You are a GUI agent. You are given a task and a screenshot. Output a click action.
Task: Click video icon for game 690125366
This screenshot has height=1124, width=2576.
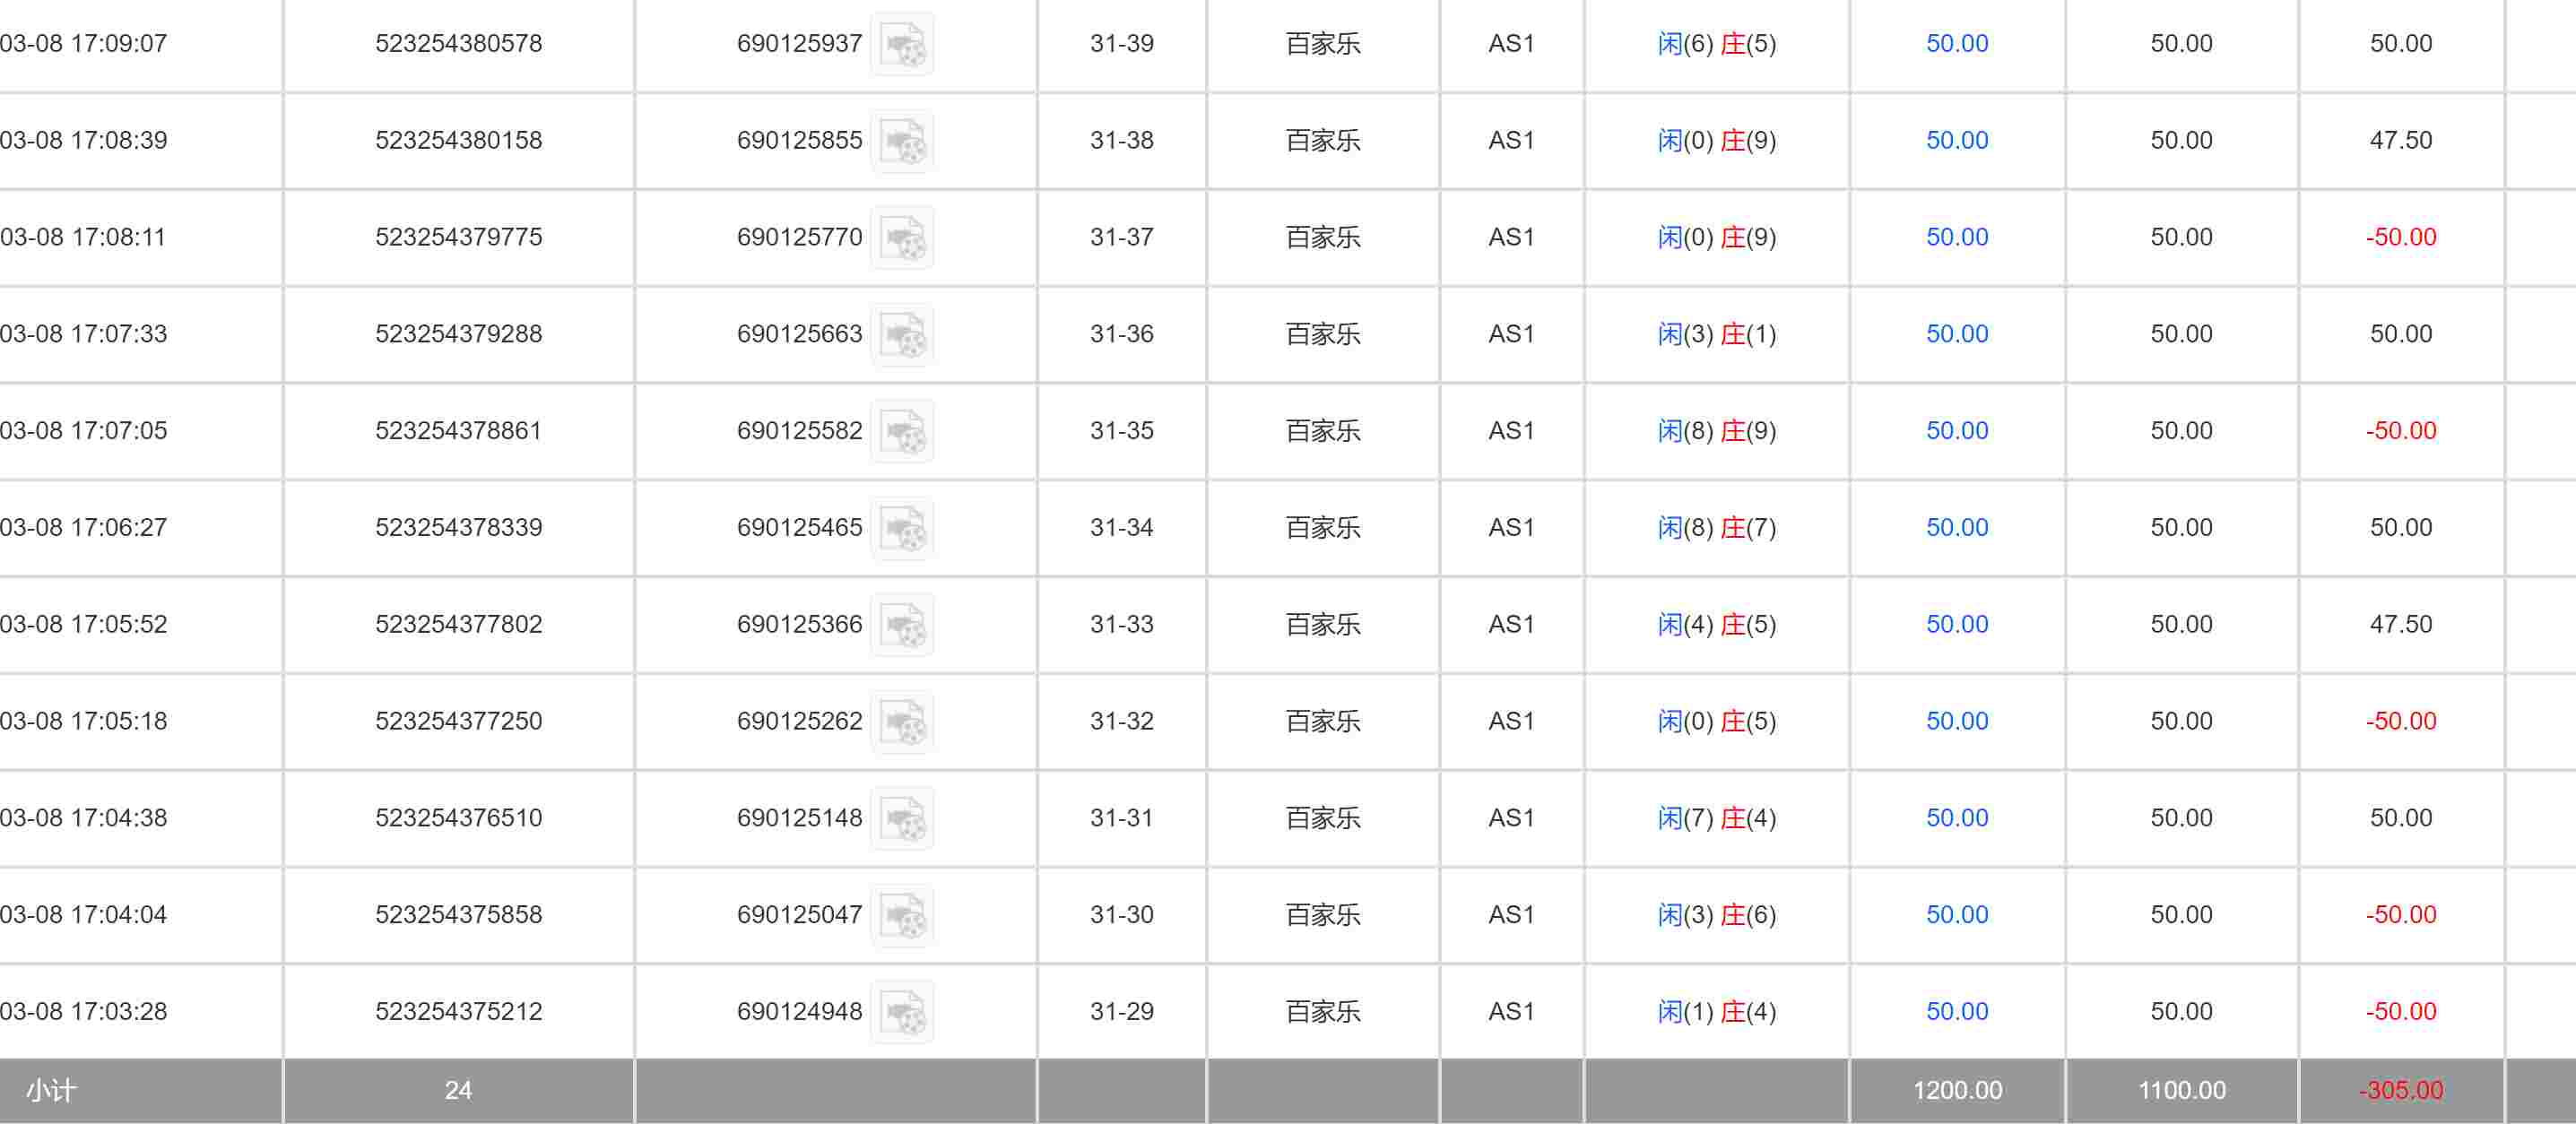(902, 625)
